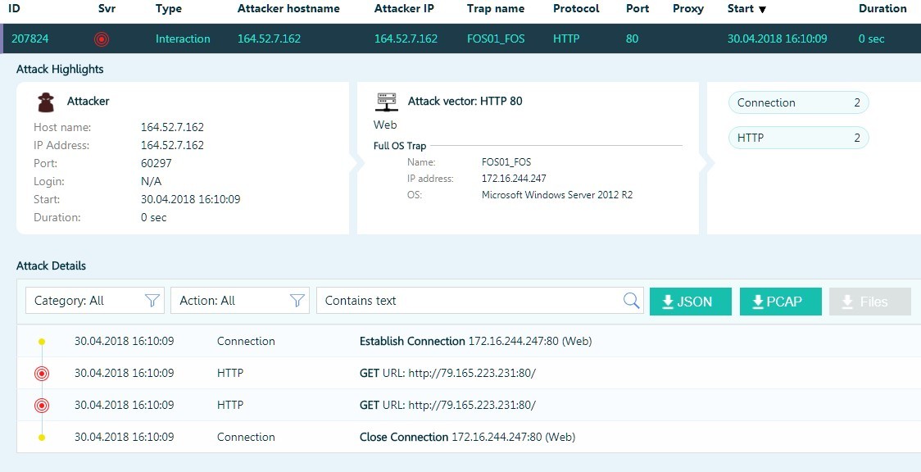Click the attacker hacker icon
This screenshot has width=921, height=472.
point(47,102)
